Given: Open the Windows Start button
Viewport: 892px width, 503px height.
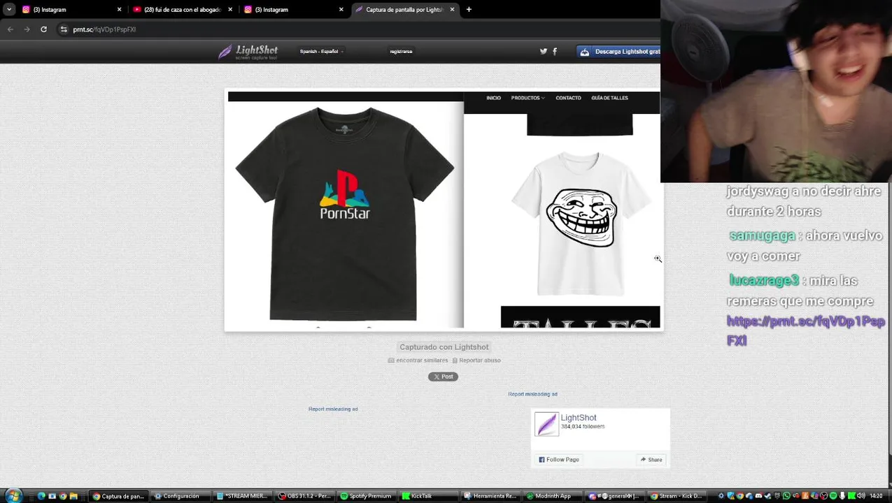Looking at the screenshot, I should coord(13,496).
